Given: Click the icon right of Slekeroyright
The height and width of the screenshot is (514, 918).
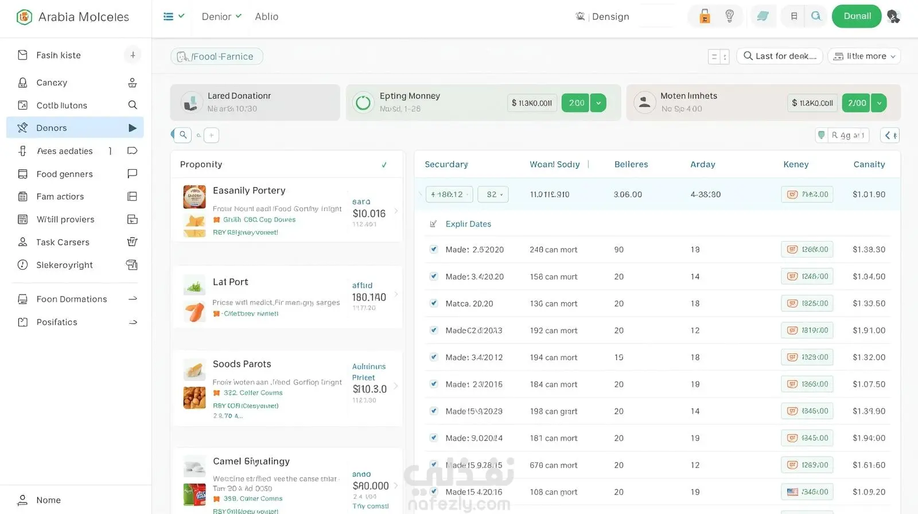Looking at the screenshot, I should point(132,264).
